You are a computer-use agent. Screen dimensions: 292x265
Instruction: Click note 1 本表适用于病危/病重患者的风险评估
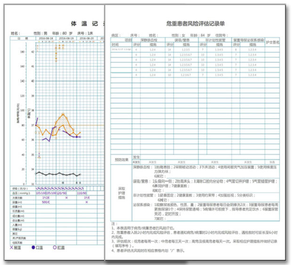tap(143, 228)
